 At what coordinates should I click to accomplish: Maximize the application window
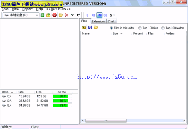172,2
